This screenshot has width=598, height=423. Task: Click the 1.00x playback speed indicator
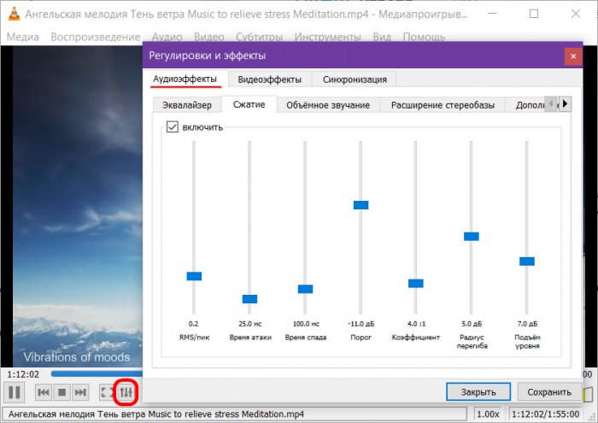pos(488,414)
